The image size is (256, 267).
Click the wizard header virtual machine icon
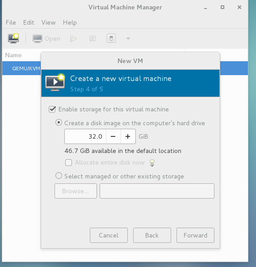point(55,82)
